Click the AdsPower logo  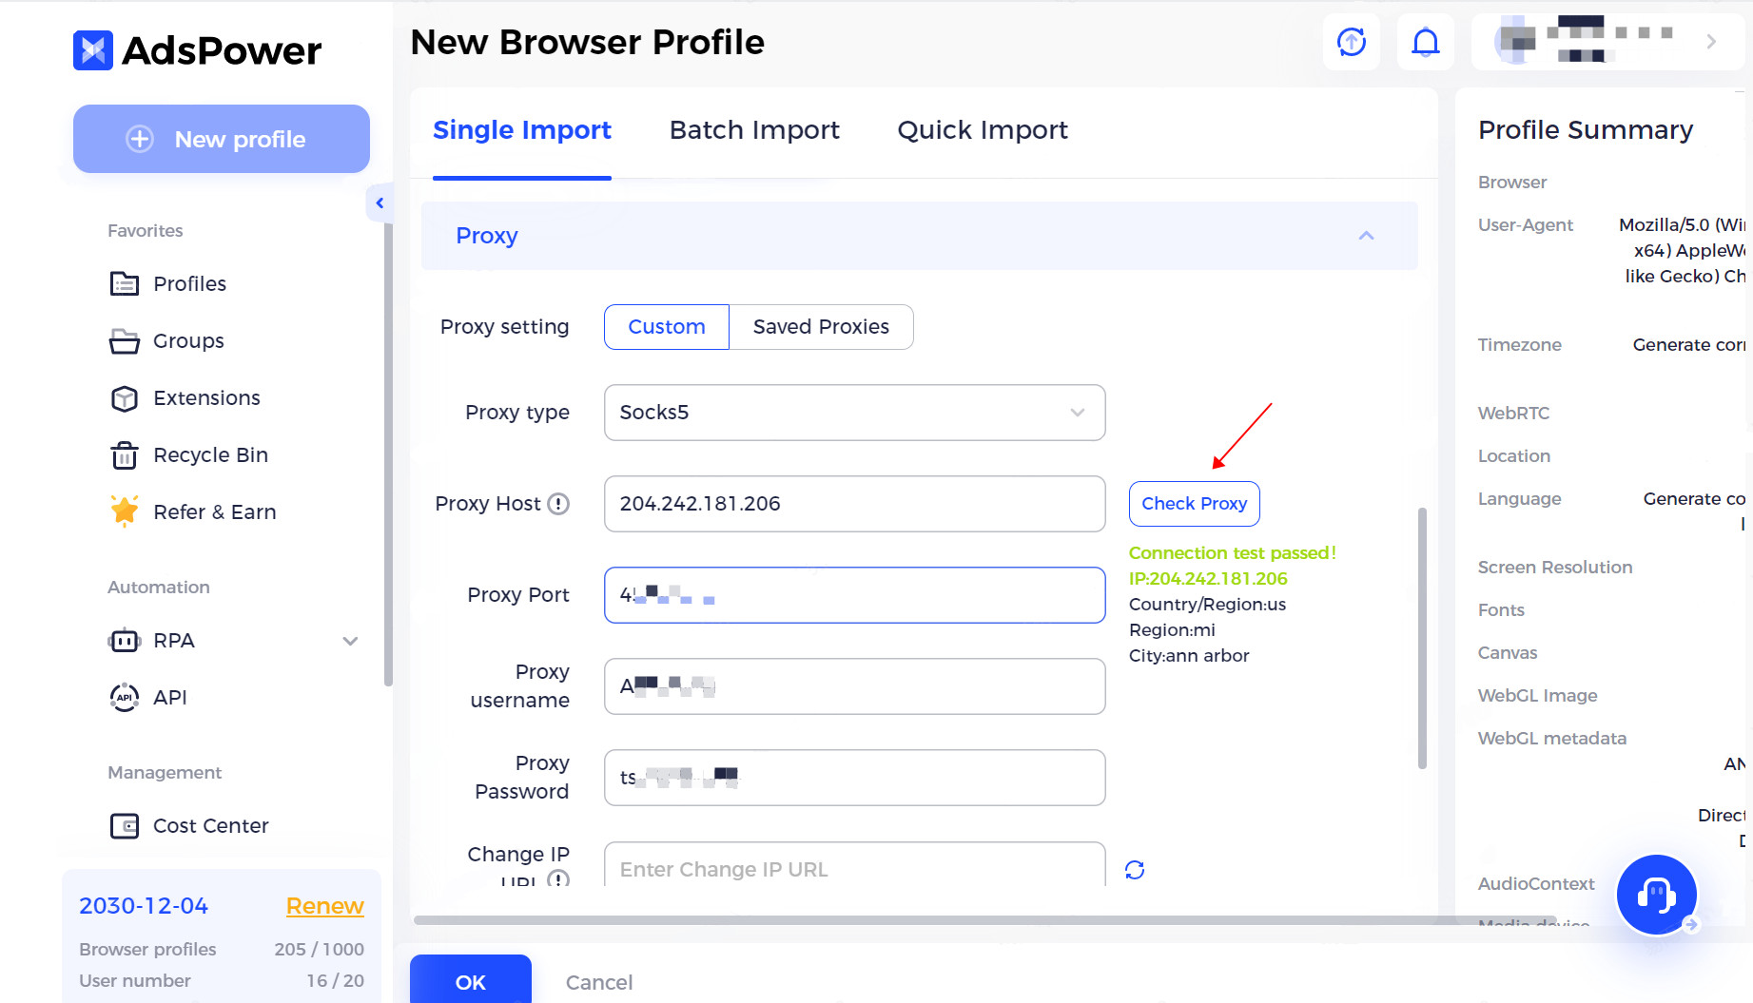tap(198, 50)
